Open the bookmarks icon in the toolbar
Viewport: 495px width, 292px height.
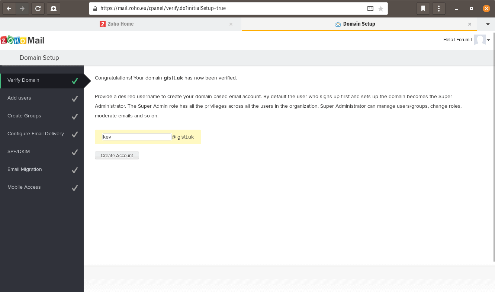[423, 8]
